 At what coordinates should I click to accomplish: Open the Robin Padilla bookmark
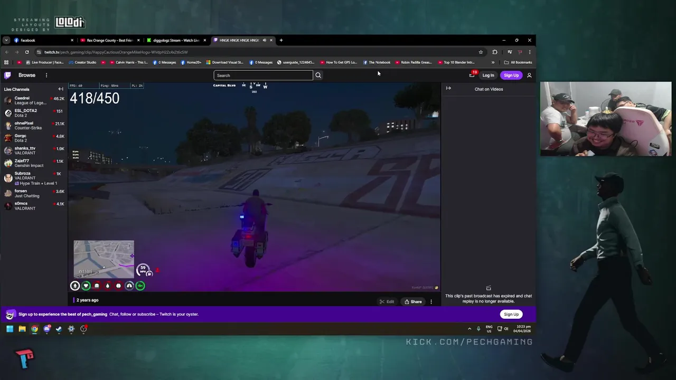pos(413,62)
